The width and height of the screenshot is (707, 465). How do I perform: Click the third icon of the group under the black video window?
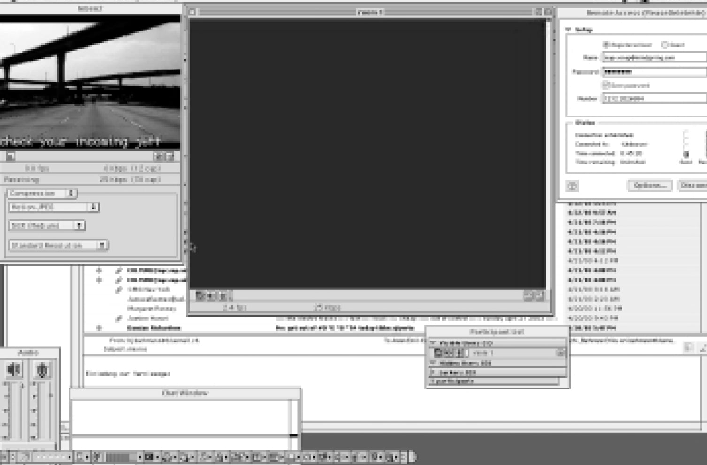tap(223, 295)
